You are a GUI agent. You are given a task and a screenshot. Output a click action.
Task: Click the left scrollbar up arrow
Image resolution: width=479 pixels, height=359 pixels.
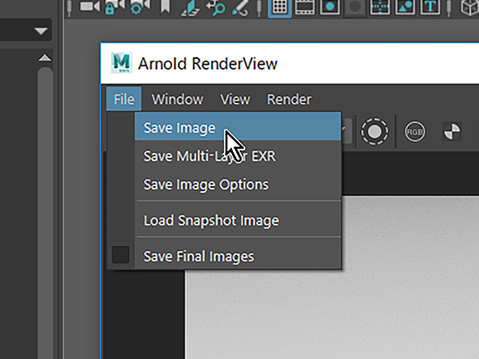pyautogui.click(x=45, y=57)
